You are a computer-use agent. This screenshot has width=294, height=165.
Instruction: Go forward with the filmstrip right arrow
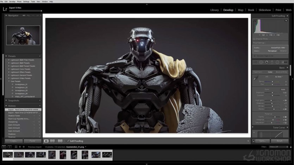pos(24,147)
